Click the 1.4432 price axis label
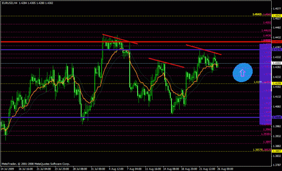Screen dimensions: 282x171 pyautogui.click(x=277, y=37)
